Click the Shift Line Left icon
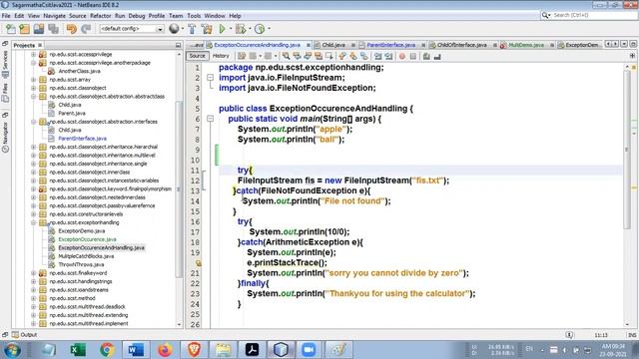This screenshot has height=359, width=639. pos(377,56)
